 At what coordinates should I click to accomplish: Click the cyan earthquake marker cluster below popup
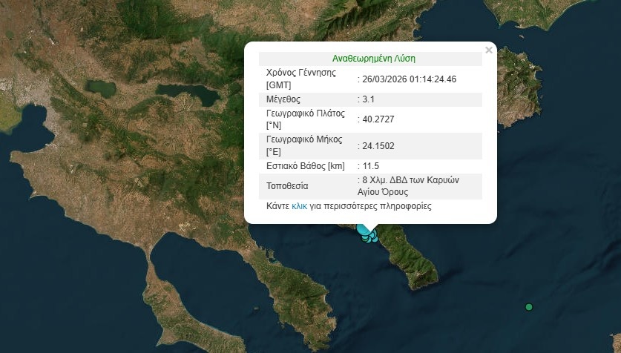pos(368,234)
